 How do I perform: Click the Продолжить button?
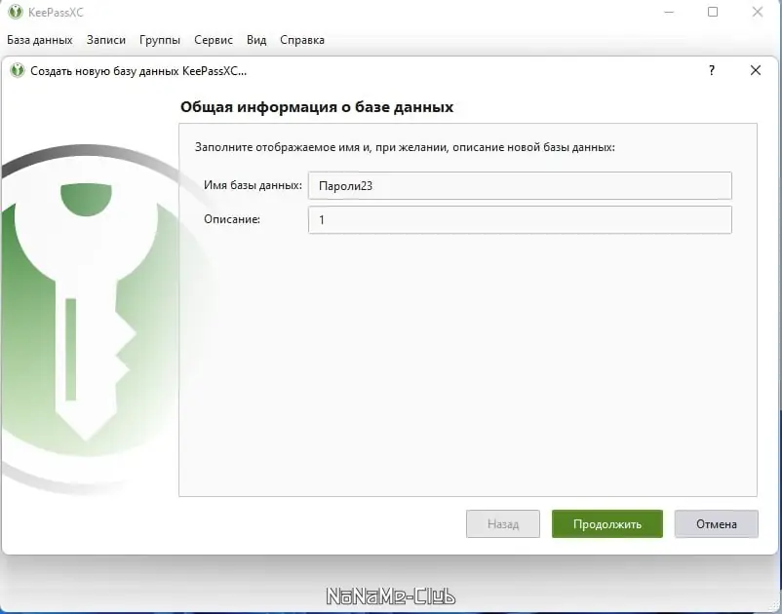606,523
